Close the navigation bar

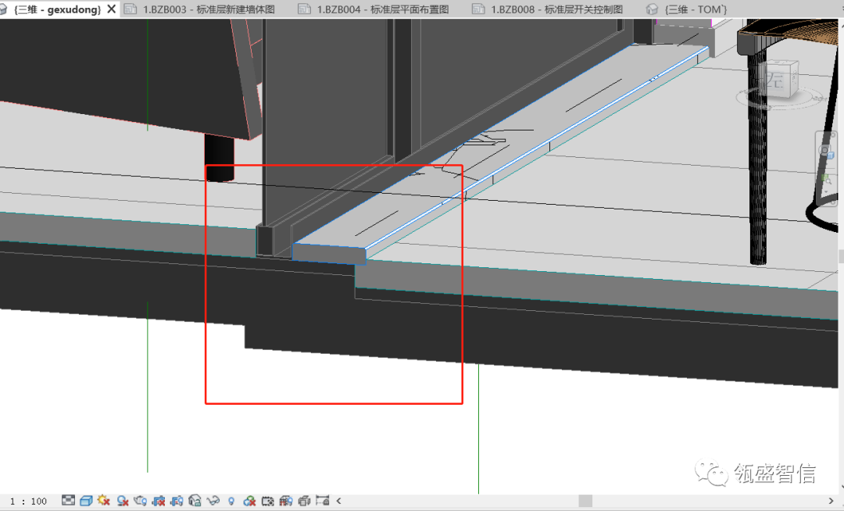(x=833, y=134)
